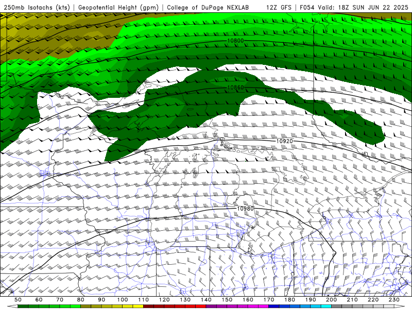Click the 80 knot legend value
This screenshot has height=309, width=412.
click(81, 300)
